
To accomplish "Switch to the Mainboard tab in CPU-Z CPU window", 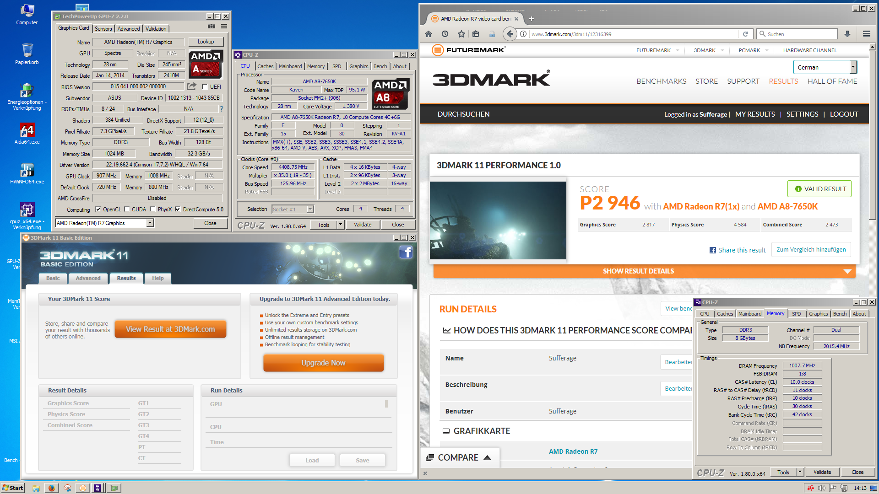I will tap(290, 66).
